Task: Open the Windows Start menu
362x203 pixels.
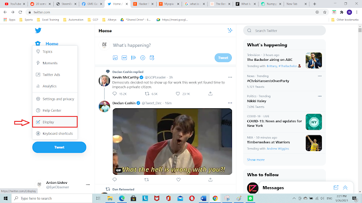Action: 6,198
